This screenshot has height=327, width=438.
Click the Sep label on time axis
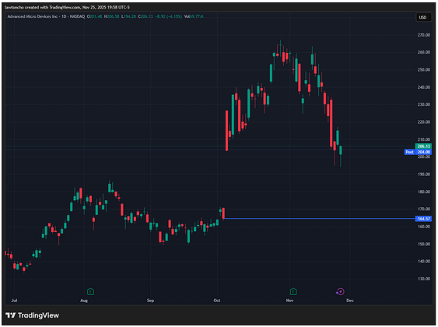pos(150,301)
